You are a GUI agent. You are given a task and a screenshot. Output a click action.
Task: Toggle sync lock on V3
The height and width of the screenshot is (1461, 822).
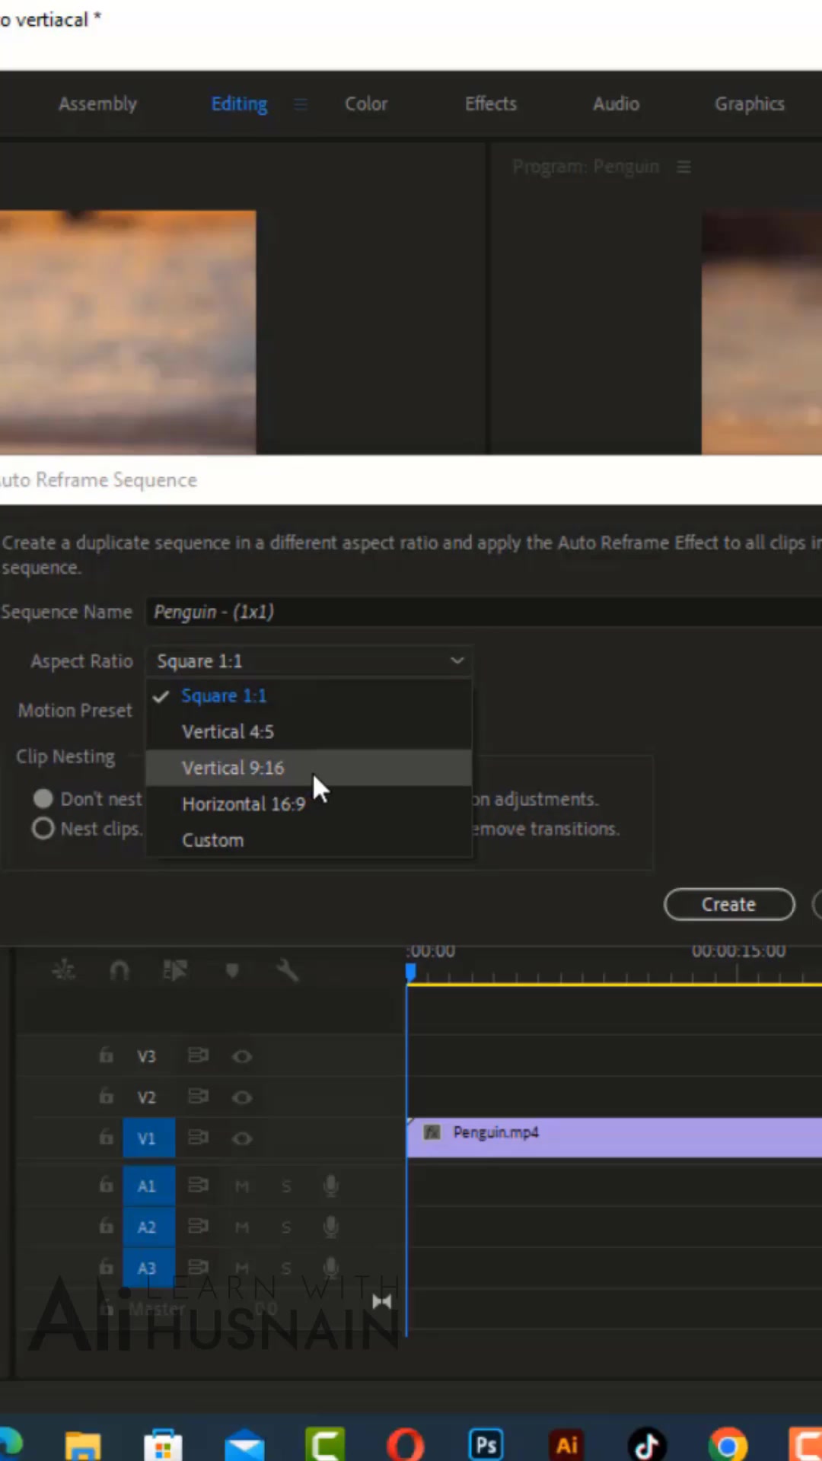[198, 1055]
